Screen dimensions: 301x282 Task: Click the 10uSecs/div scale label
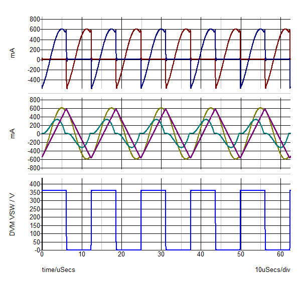tap(272, 270)
